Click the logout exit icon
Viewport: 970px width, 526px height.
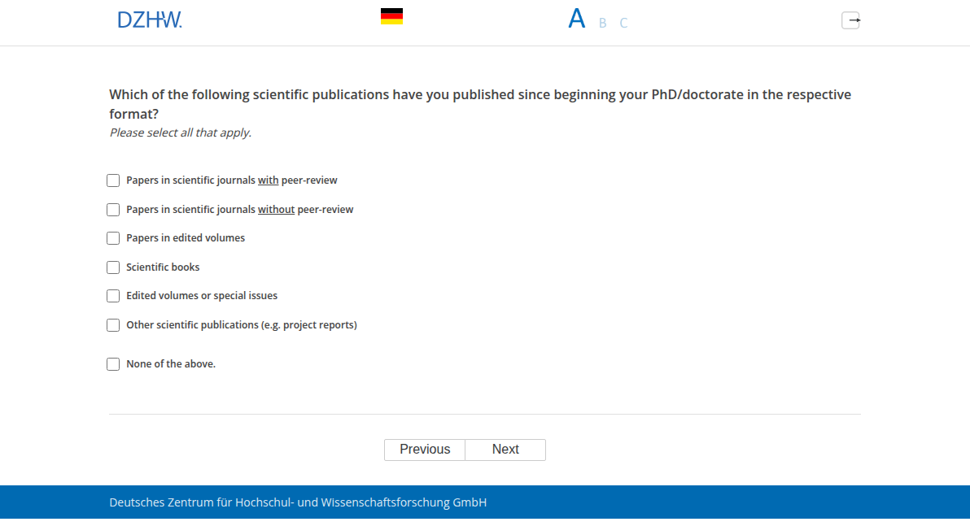850,20
